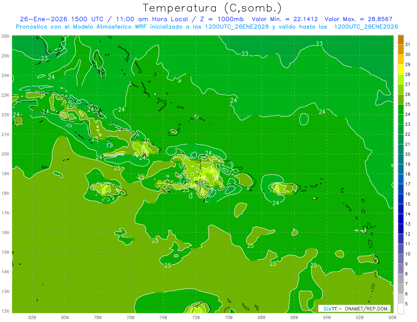Click the 64W longitude axis label
Image resolution: width=417 pixels, height=322 pixels.
pyautogui.click(x=327, y=317)
